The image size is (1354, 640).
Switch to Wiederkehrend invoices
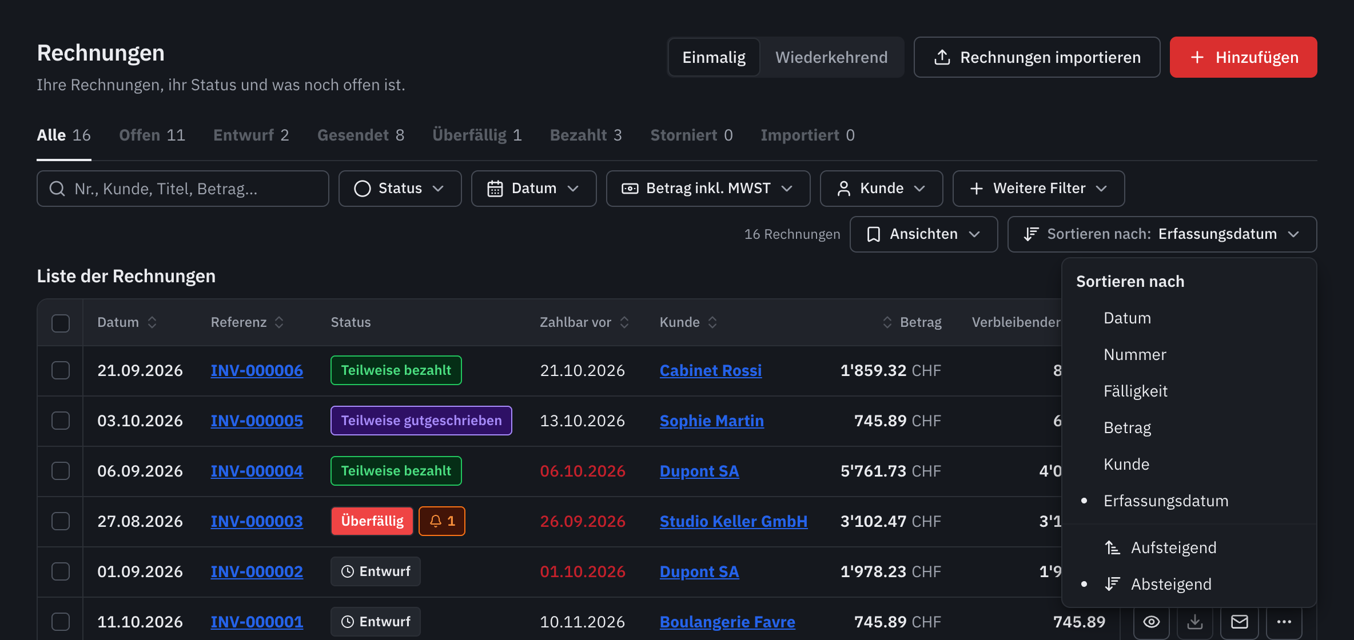pos(831,57)
